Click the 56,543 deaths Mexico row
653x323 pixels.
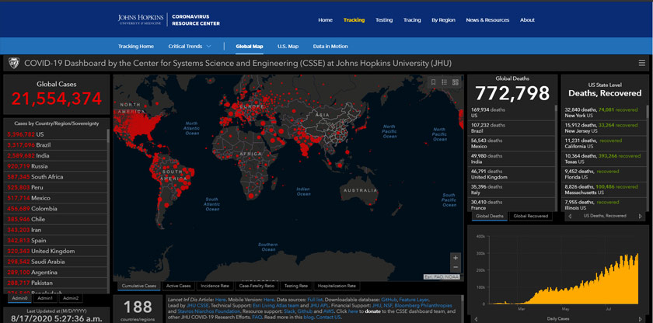coord(512,144)
